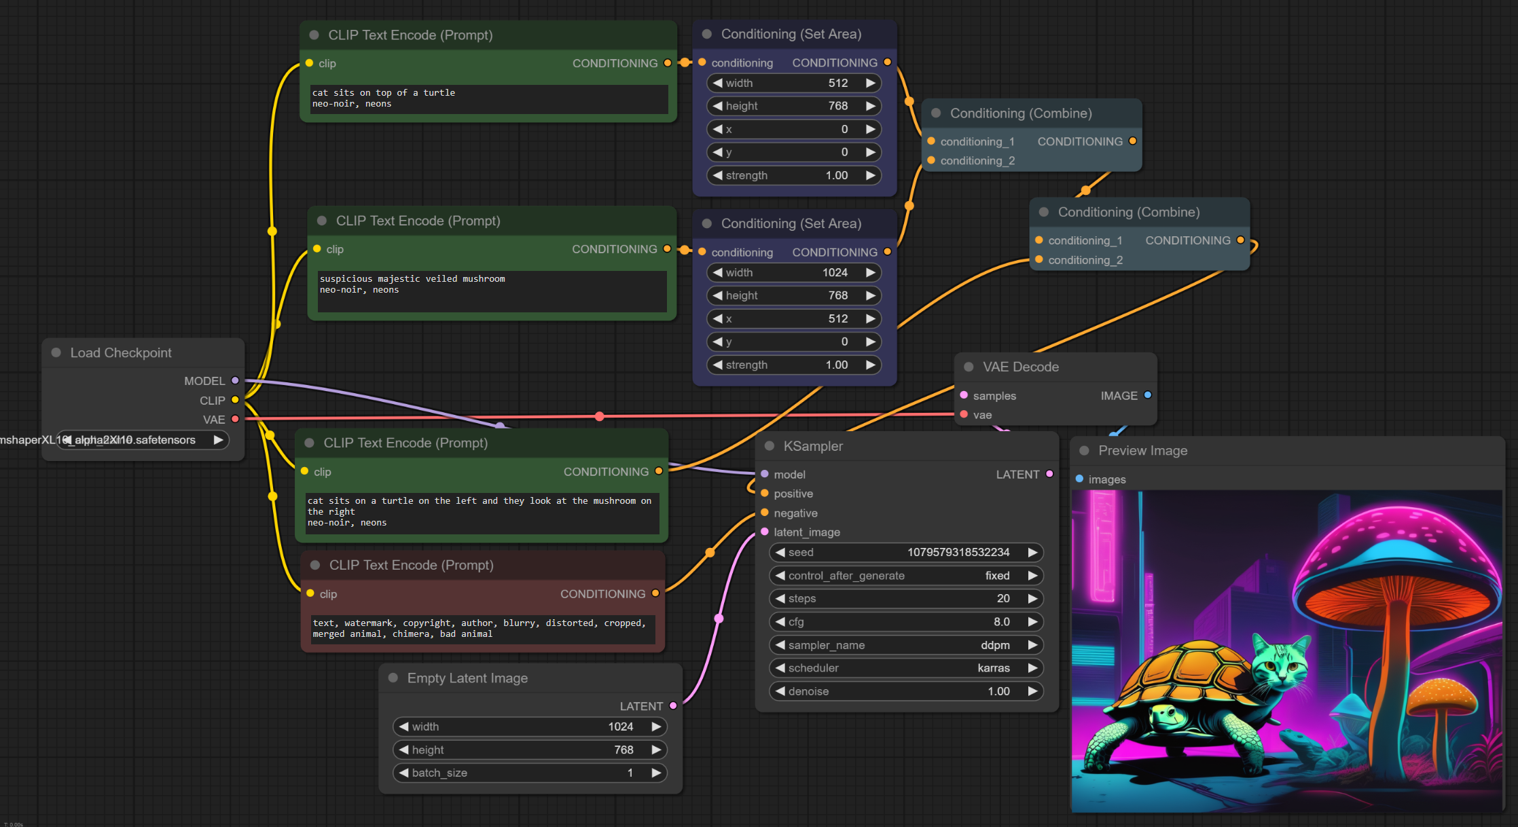This screenshot has width=1518, height=827.
Task: Open the sampler_name dropdown showing ddpm
Action: (x=905, y=645)
